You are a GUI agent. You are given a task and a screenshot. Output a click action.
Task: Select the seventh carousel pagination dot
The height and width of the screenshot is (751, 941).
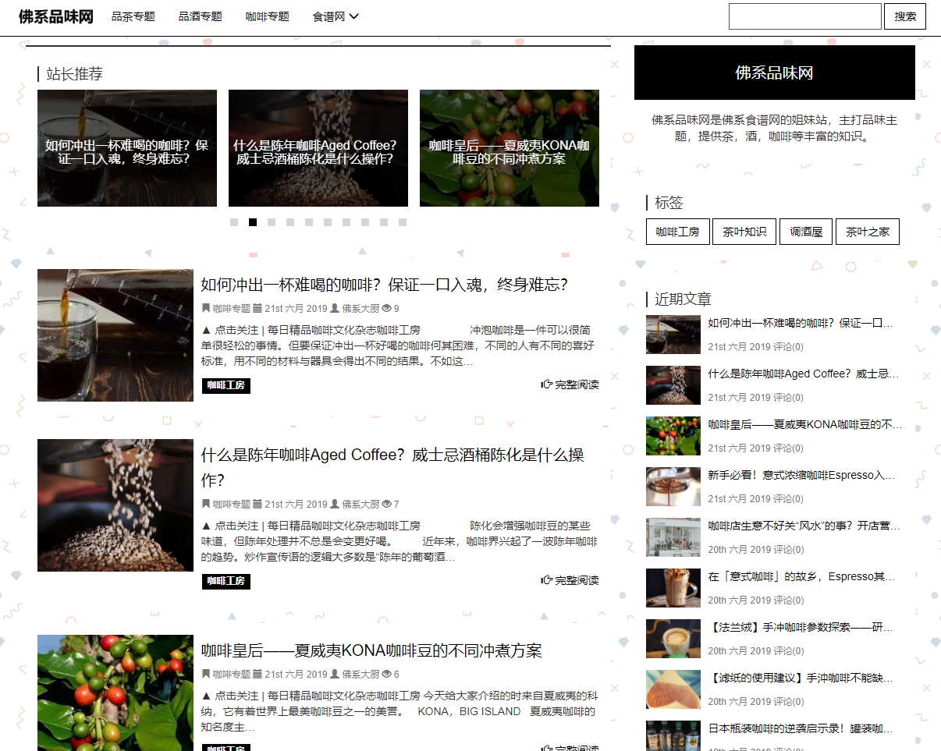click(x=346, y=222)
